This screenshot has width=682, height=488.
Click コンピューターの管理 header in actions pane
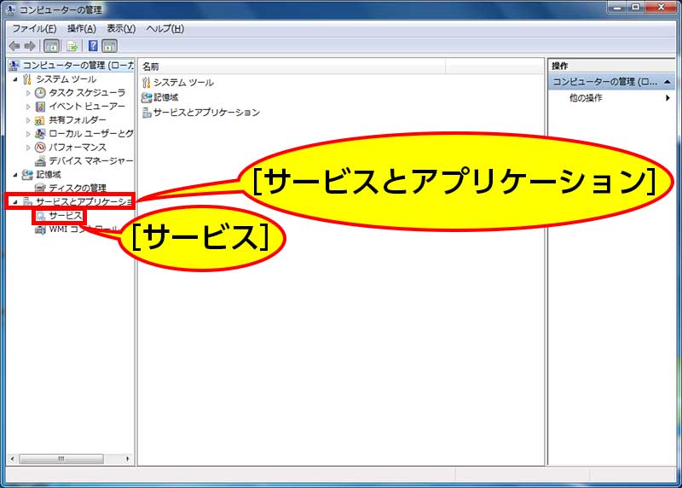pyautogui.click(x=611, y=82)
